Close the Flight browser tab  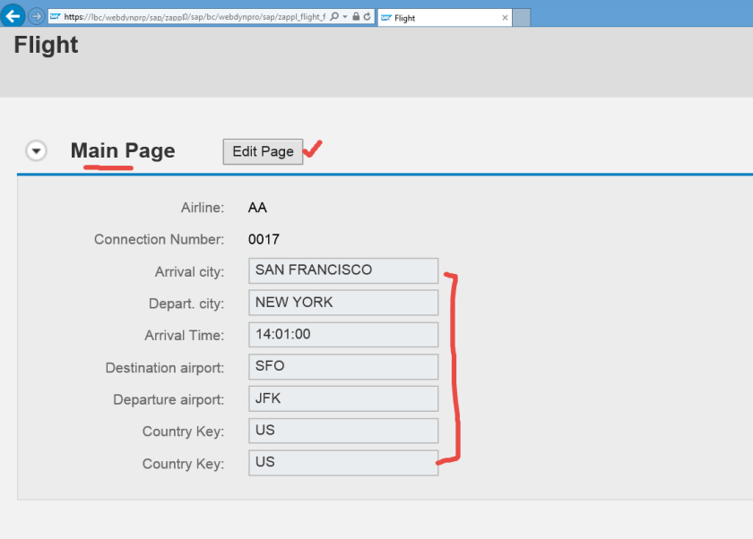[505, 18]
